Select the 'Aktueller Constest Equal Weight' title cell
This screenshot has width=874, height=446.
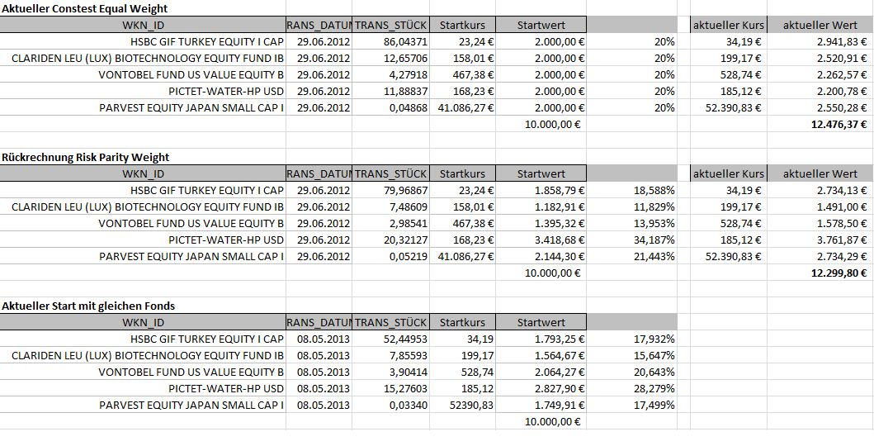tap(85, 8)
